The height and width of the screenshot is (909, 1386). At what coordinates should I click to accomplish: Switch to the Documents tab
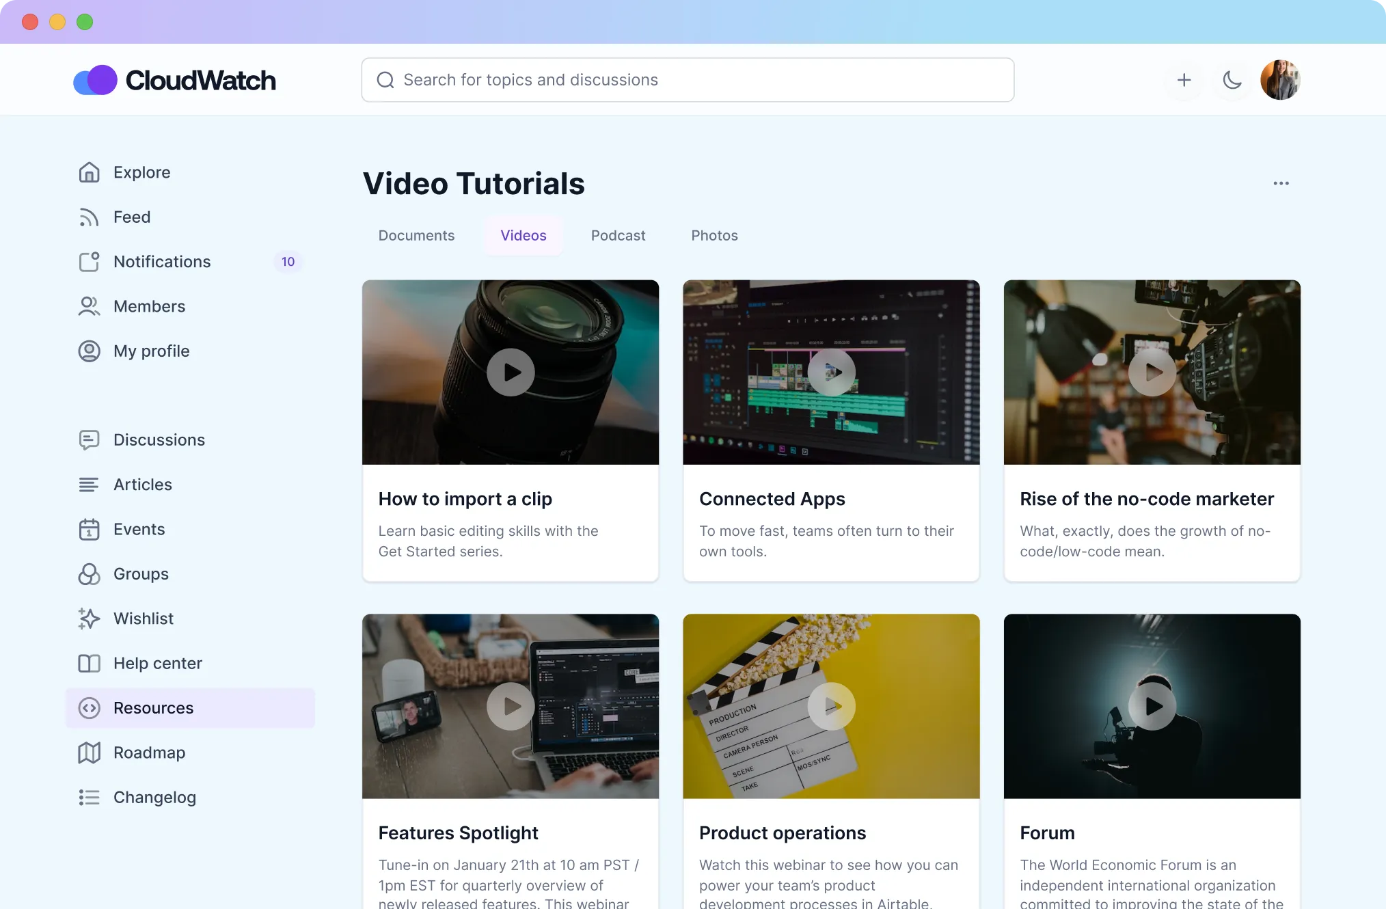pyautogui.click(x=416, y=235)
